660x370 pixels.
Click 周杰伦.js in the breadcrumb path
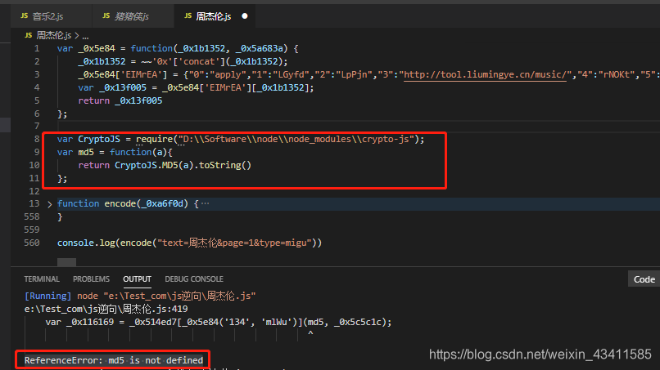tap(53, 35)
